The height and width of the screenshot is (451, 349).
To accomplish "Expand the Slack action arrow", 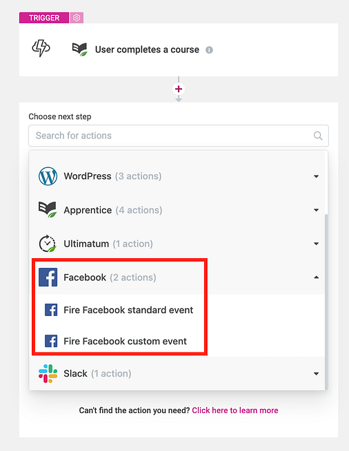I will click(316, 374).
